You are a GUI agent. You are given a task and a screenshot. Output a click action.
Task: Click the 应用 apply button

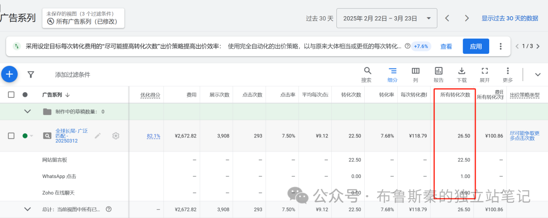click(x=475, y=47)
